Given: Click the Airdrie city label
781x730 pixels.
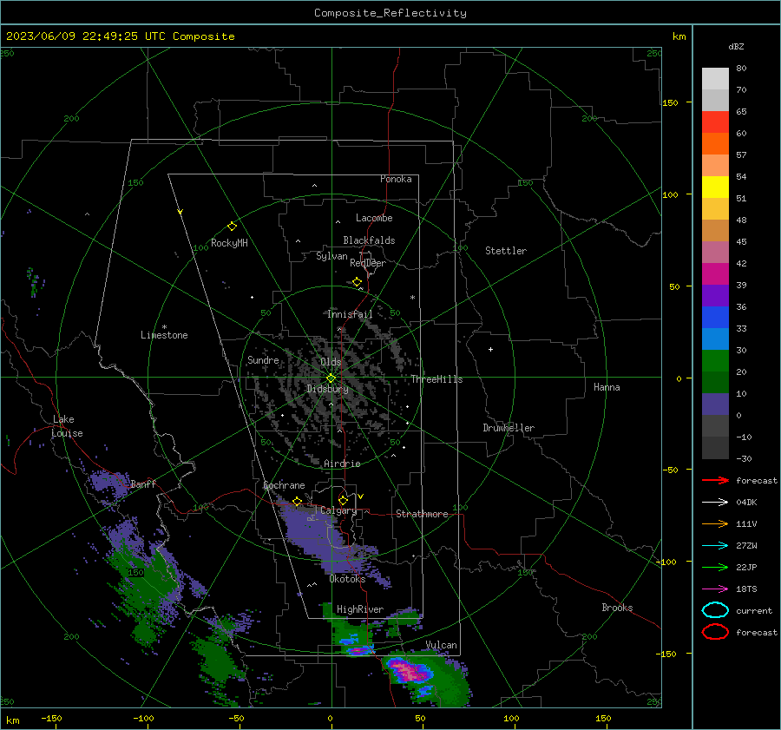Looking at the screenshot, I should (342, 464).
